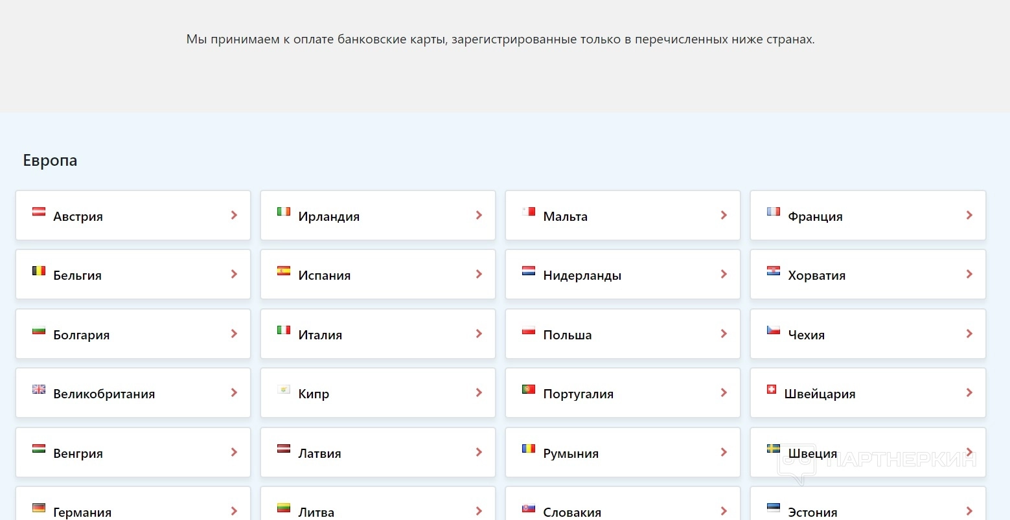Open the Латвия country link

pyautogui.click(x=319, y=453)
